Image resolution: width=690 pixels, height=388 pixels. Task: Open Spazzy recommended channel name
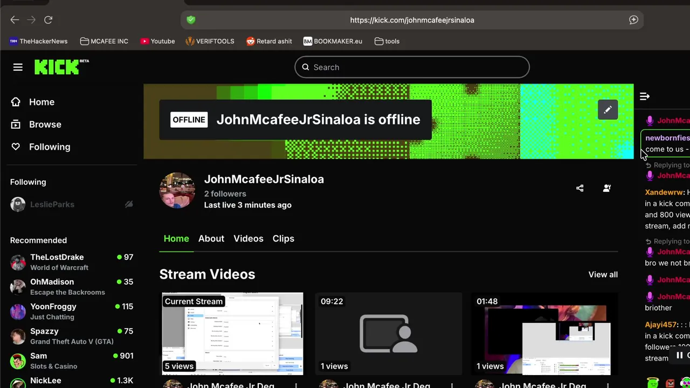(44, 331)
